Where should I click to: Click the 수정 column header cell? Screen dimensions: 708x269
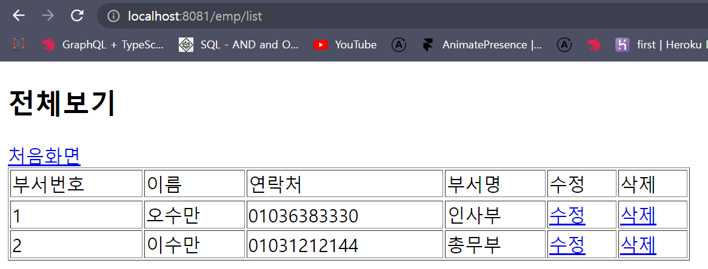(x=582, y=184)
